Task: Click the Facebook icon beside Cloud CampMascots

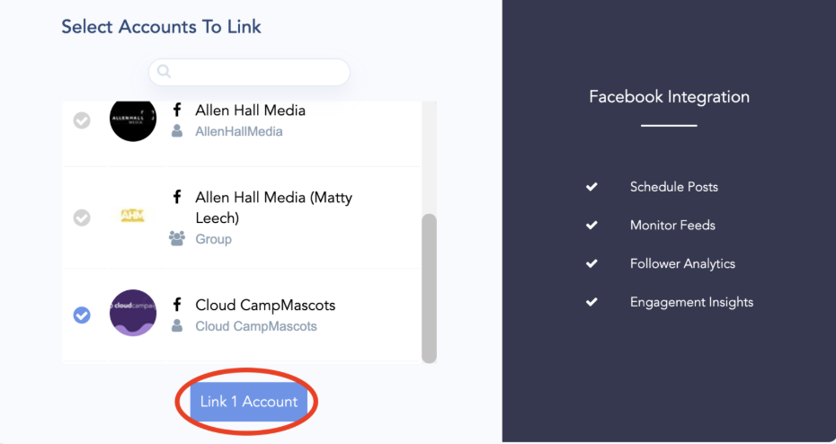Action: click(177, 305)
